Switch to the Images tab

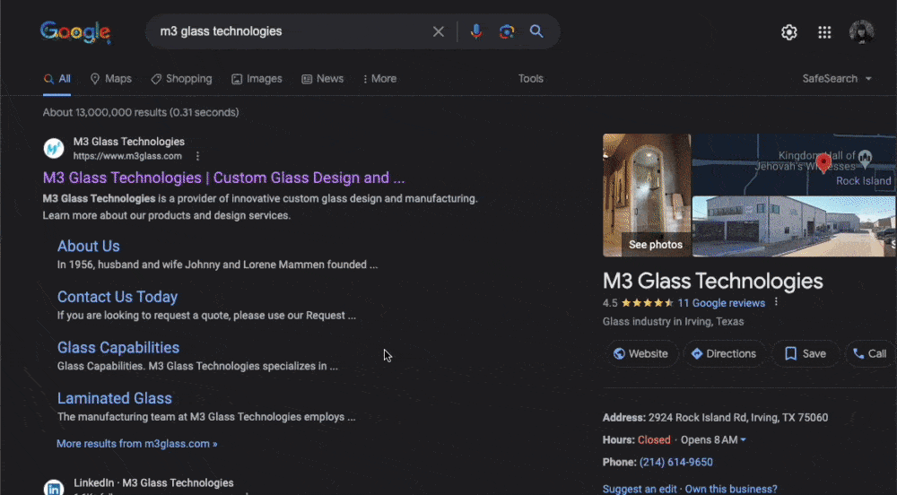click(257, 79)
